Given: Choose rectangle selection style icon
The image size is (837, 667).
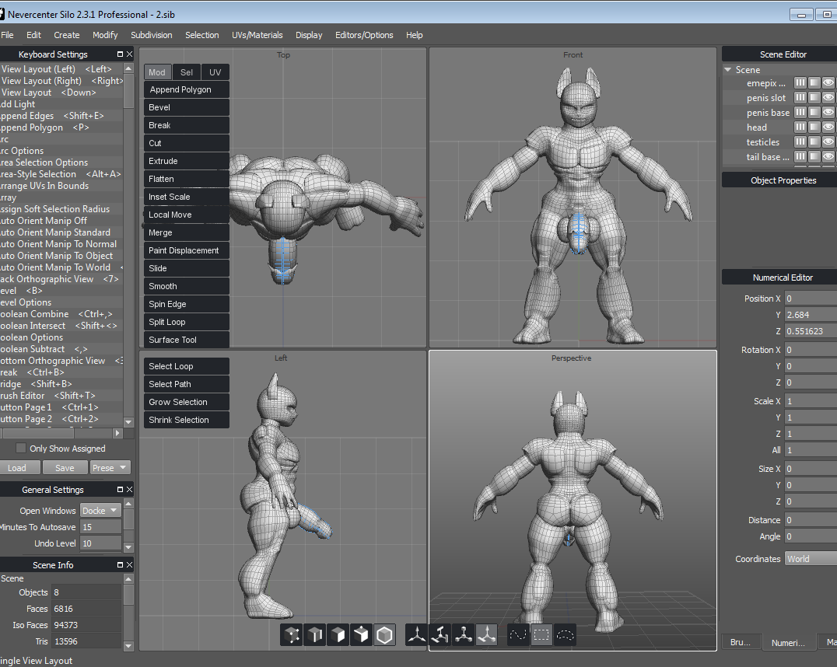Looking at the screenshot, I should tap(541, 635).
